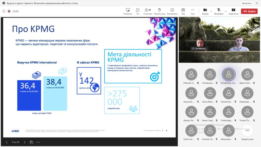
Task: Open the Реагировать reactions menu
Action: click(172, 11)
